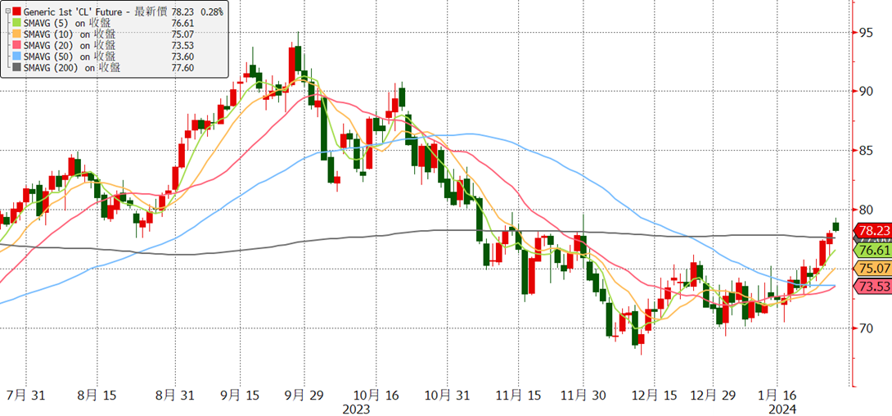The image size is (892, 416).
Task: Click the 95 label on the price axis
Action: click(x=866, y=32)
